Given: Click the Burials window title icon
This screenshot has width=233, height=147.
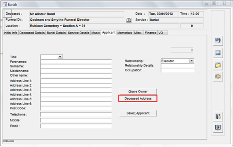Looking at the screenshot, I should tap(5, 5).
